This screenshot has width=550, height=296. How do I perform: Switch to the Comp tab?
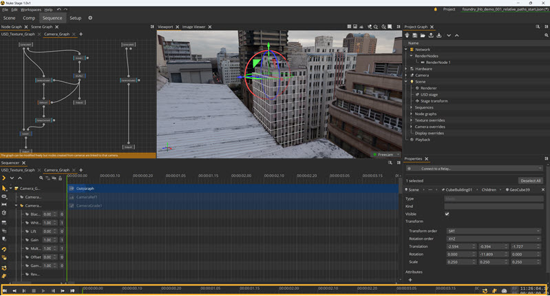[x=29, y=18]
